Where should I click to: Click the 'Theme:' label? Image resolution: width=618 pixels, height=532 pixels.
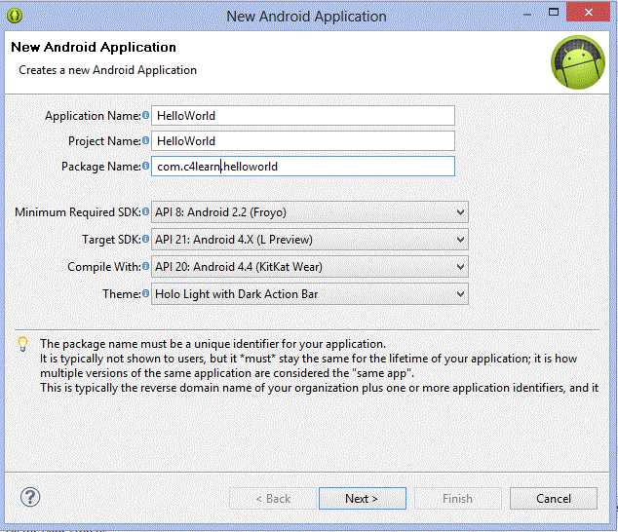coord(122,294)
